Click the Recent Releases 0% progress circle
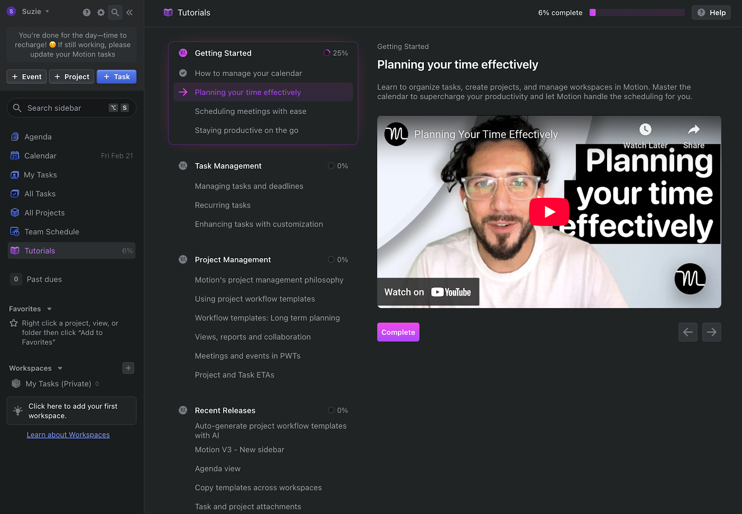This screenshot has height=514, width=742. [331, 410]
